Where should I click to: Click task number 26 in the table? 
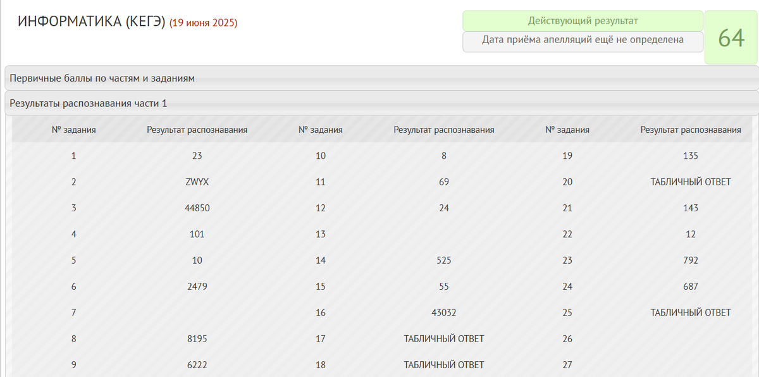(567, 339)
